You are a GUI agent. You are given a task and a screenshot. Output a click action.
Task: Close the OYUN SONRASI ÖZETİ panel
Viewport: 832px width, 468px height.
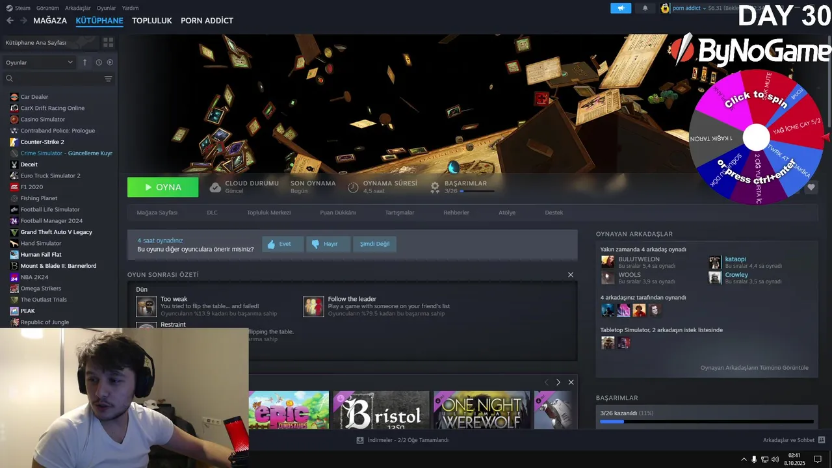point(571,275)
